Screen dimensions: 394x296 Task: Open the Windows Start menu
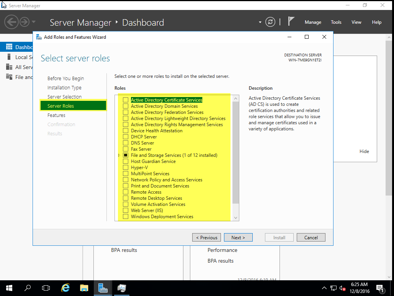pyautogui.click(x=9, y=288)
